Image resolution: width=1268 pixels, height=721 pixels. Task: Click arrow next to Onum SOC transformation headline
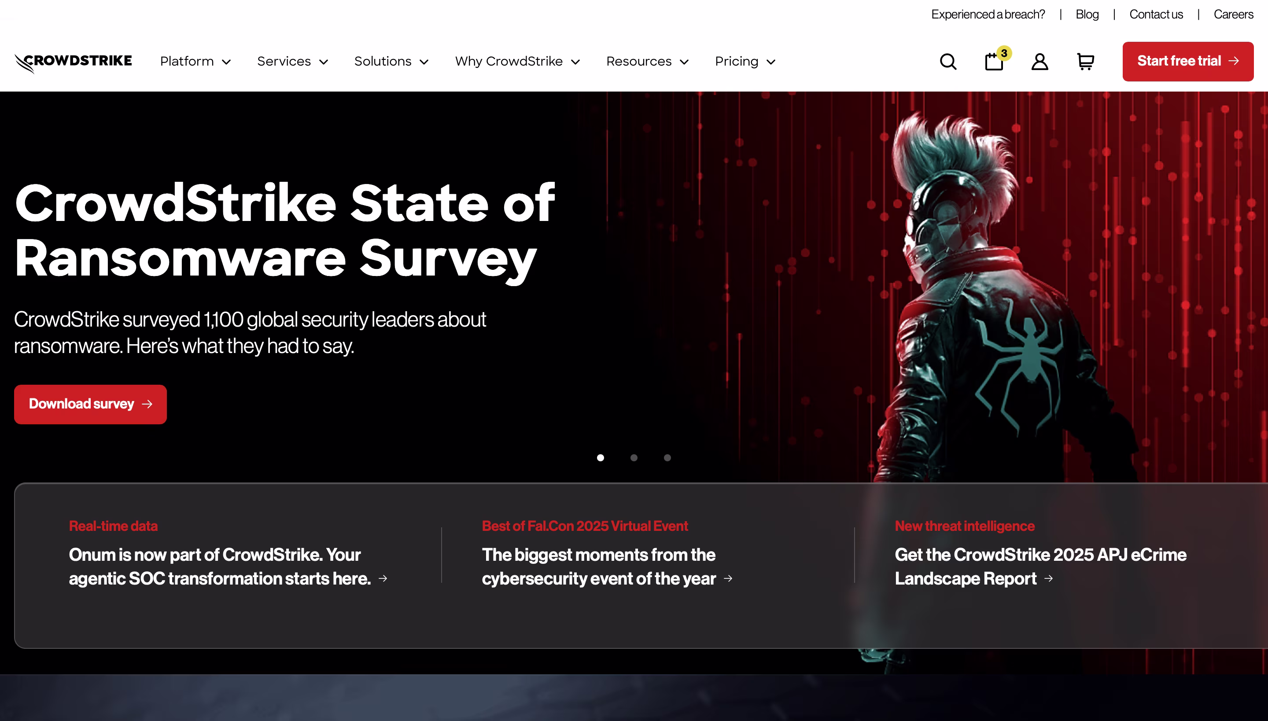(x=383, y=578)
